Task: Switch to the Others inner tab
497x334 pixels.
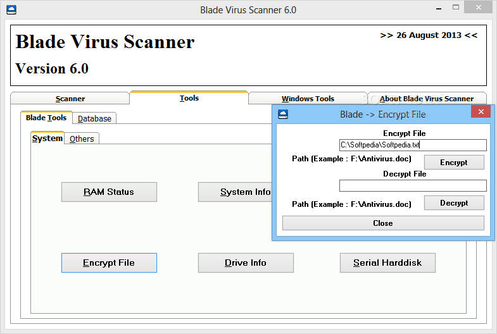Action: coord(82,139)
